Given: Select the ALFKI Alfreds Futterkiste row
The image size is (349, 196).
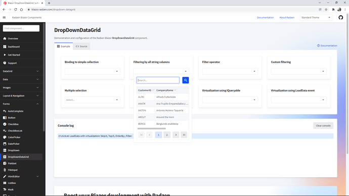Looking at the screenshot, I should click(x=163, y=97).
